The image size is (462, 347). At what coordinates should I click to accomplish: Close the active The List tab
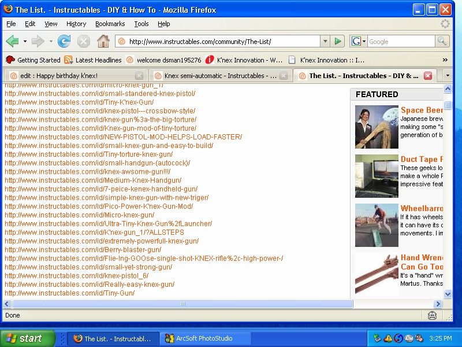(x=428, y=76)
